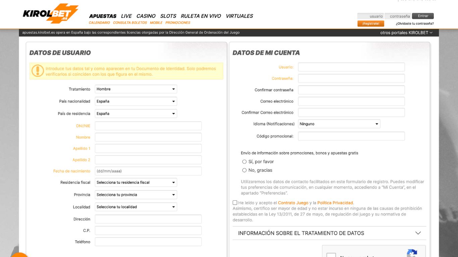458x257 pixels.
Task: Open the País de residencia dropdown
Action: (136, 114)
